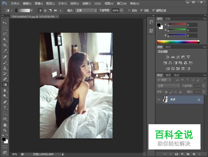Open the History panel icon

pyautogui.click(x=151, y=22)
